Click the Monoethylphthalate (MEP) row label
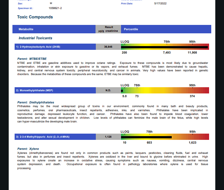The image size is (224, 190). click(35, 91)
